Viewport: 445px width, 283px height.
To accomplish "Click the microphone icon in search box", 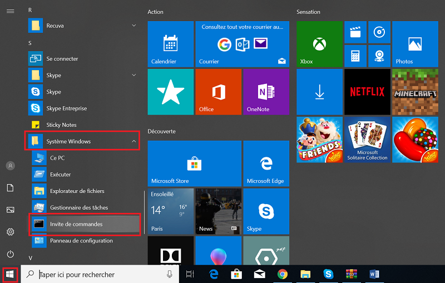I will coord(170,274).
